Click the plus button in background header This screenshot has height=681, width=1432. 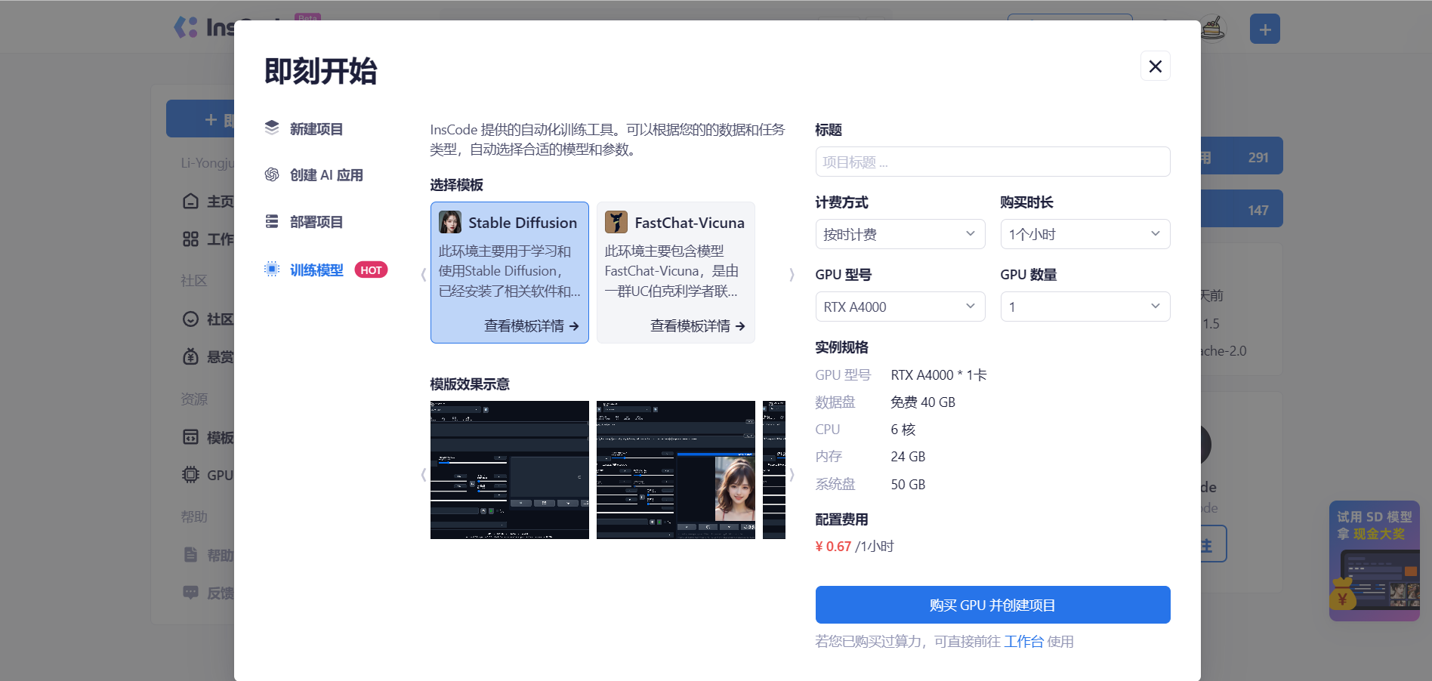1265,29
